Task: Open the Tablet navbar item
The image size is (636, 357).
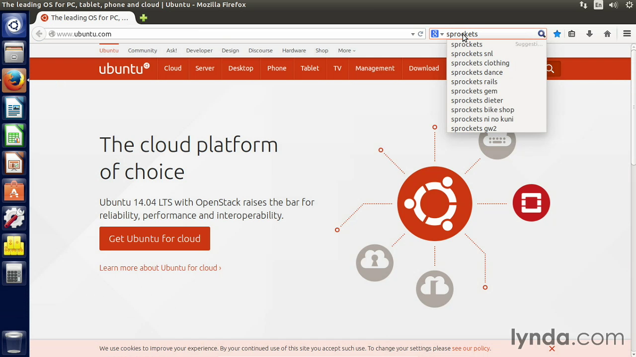Action: pyautogui.click(x=310, y=68)
